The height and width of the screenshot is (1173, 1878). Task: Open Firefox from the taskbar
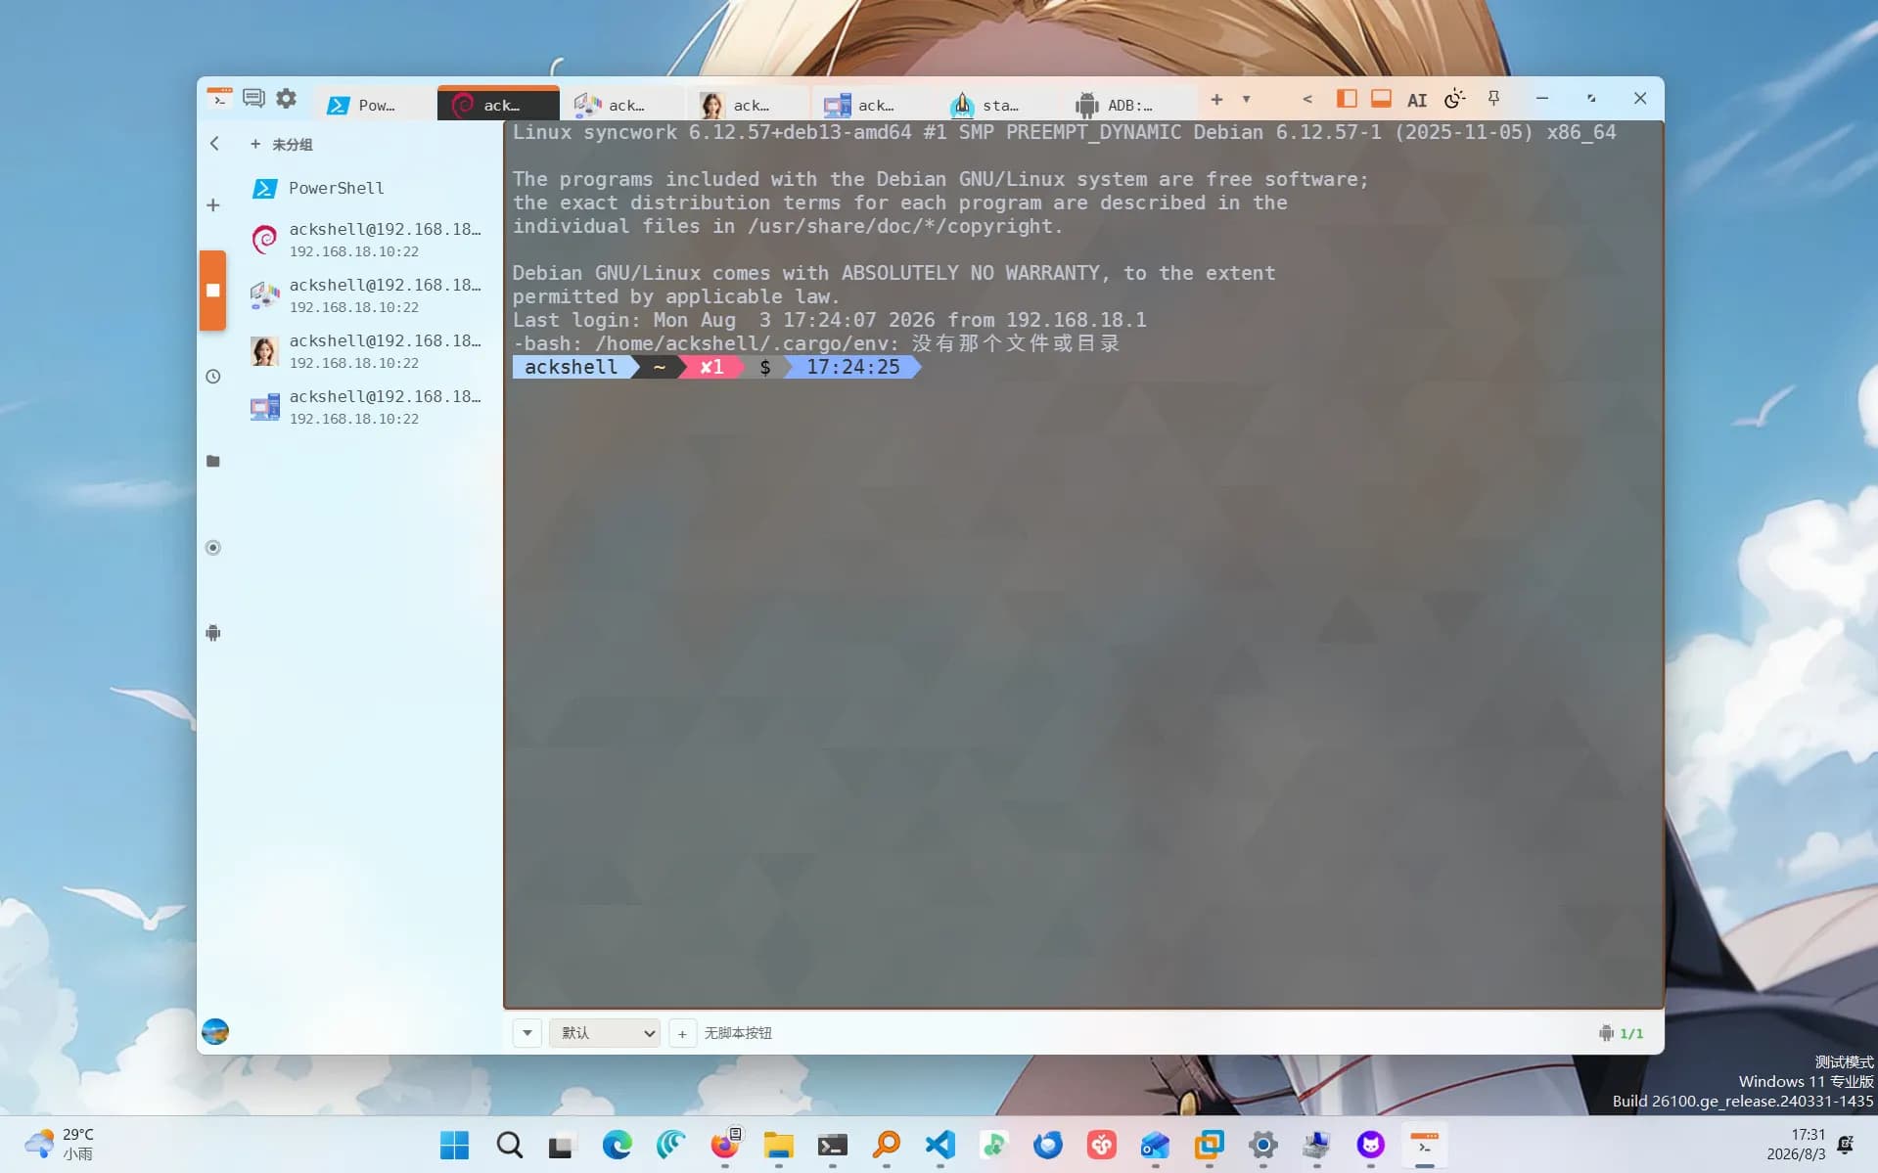tap(725, 1145)
